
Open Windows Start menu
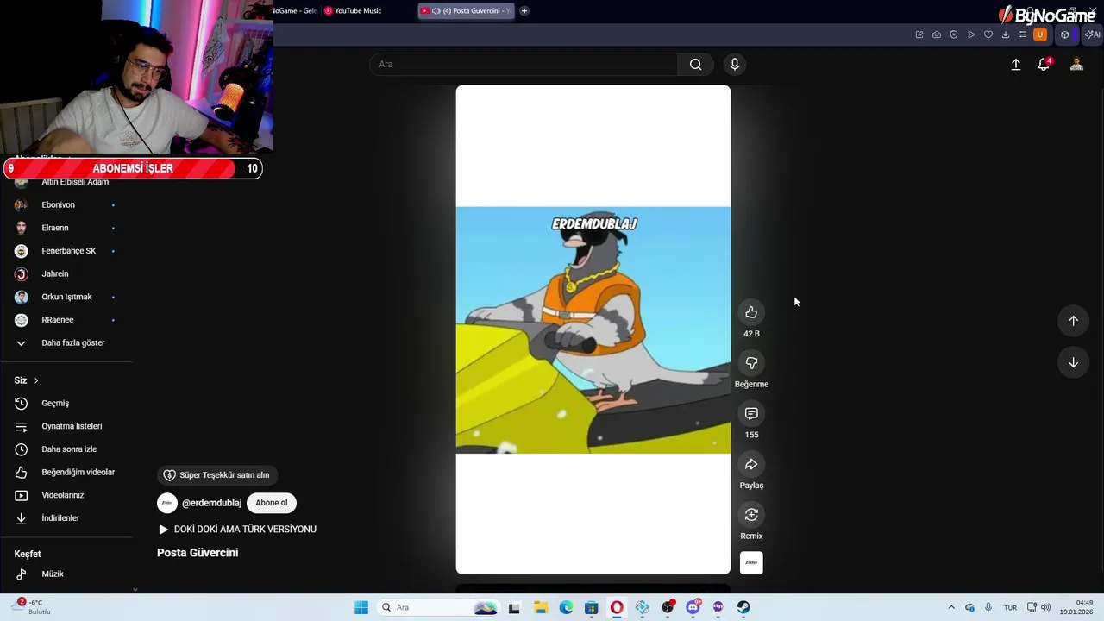pyautogui.click(x=361, y=607)
